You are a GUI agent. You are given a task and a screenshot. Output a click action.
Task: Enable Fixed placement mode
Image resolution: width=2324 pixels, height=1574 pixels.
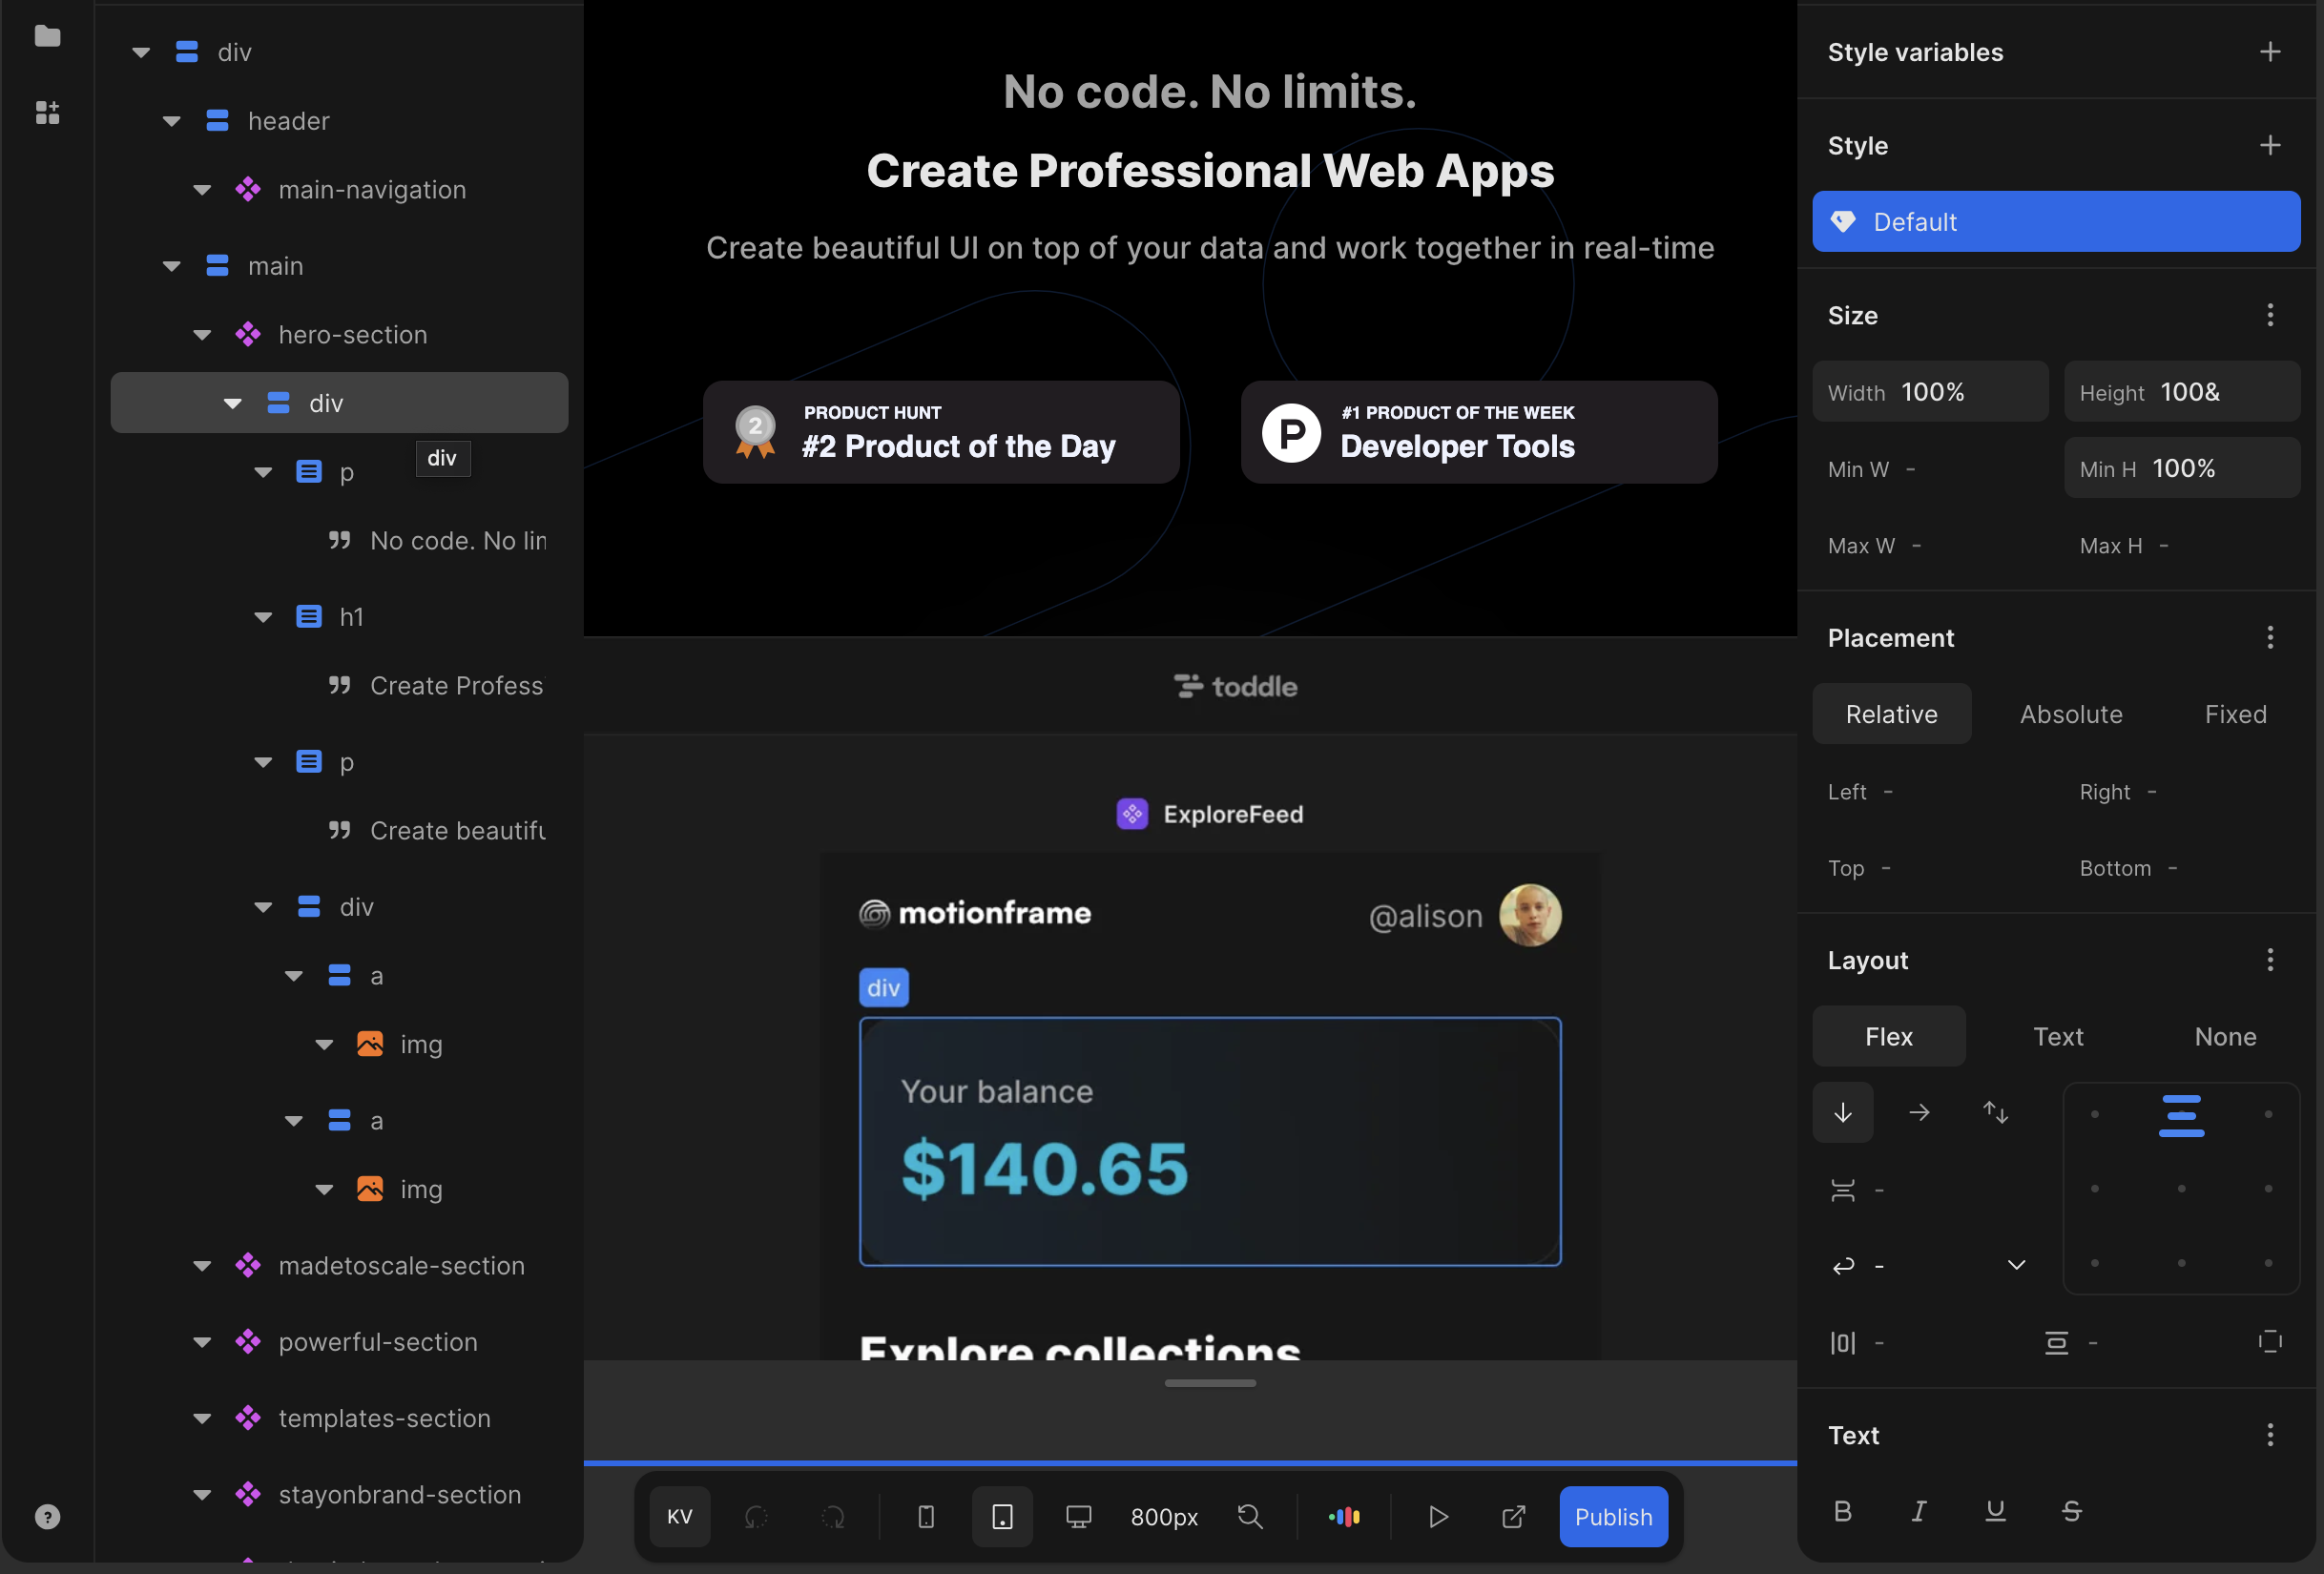(2236, 713)
